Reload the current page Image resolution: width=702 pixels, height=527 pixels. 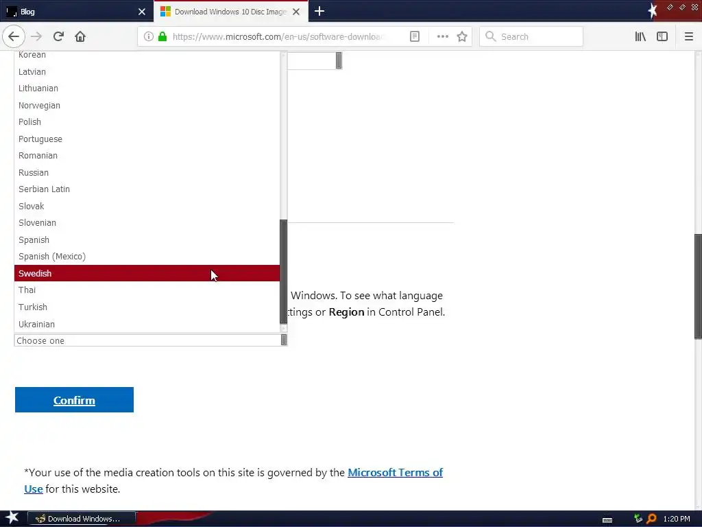58,36
